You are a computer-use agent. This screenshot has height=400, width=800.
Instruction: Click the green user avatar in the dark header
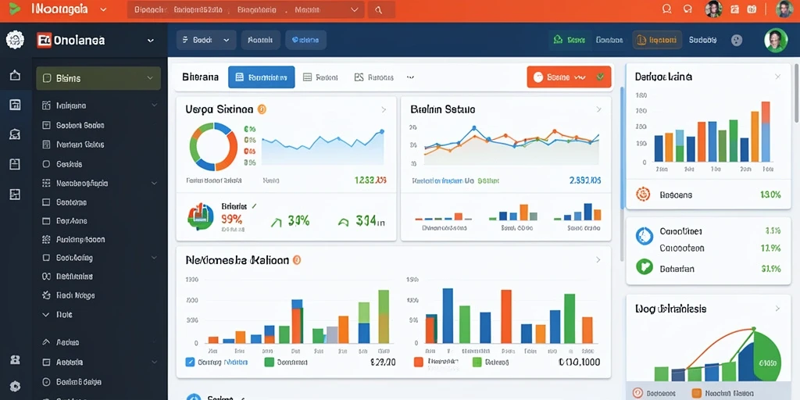click(776, 40)
